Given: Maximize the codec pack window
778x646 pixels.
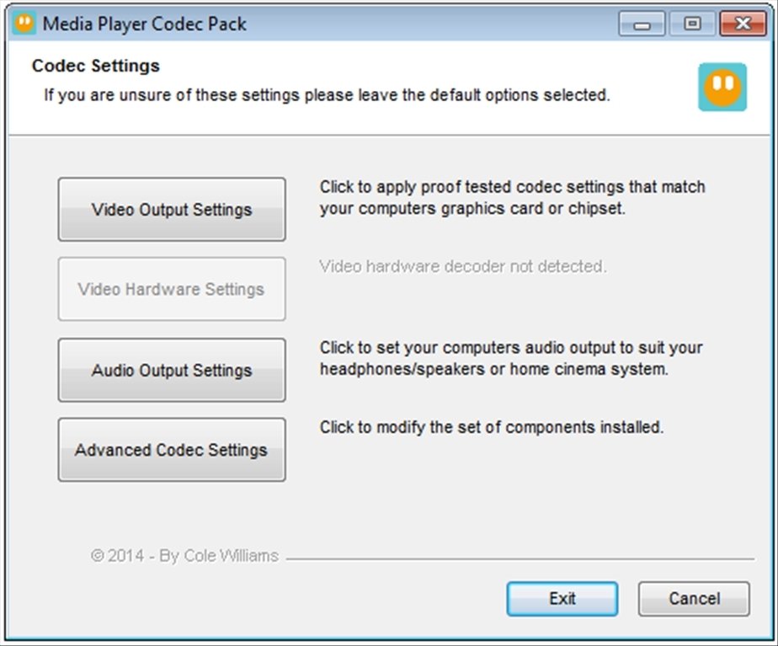Looking at the screenshot, I should pos(690,24).
